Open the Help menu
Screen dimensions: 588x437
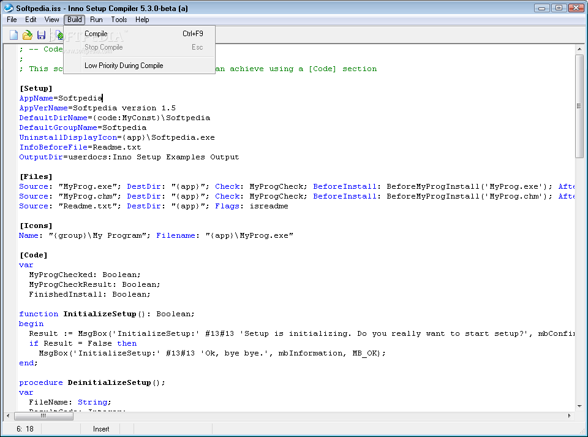[142, 20]
